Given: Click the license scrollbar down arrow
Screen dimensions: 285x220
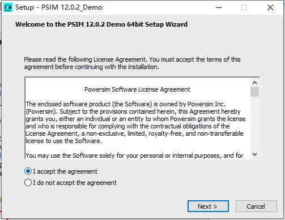Looking at the screenshot, I should click(x=254, y=154).
